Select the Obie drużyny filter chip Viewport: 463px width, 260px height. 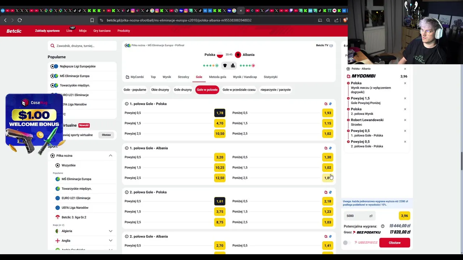160,90
